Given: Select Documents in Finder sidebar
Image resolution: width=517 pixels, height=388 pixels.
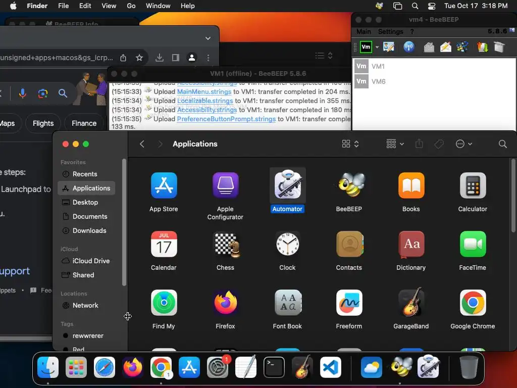Looking at the screenshot, I should tap(86, 216).
